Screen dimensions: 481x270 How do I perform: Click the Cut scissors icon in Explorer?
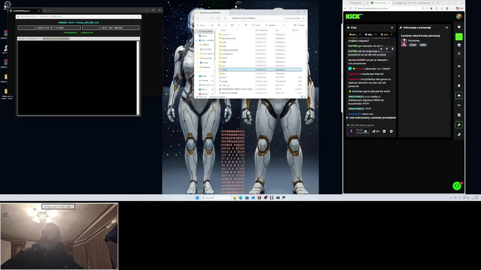click(212, 25)
